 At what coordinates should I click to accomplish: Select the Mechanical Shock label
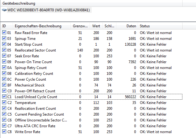coord(30,85)
